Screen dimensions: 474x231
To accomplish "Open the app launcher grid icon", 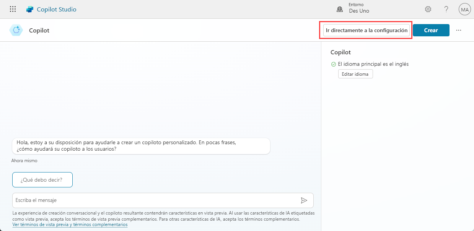I will tap(13, 9).
